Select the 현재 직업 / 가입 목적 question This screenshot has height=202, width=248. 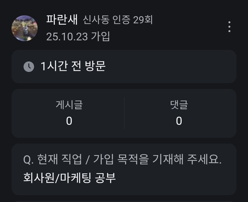coord(122,159)
